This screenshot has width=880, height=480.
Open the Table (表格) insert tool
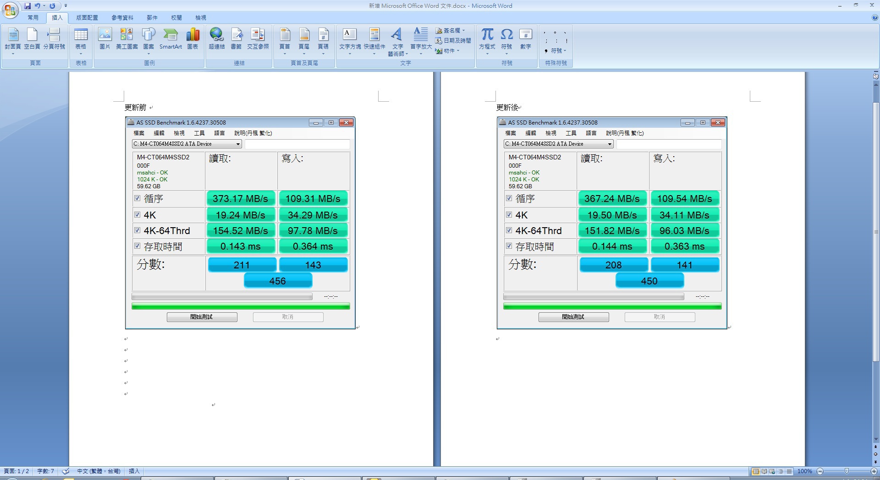(81, 41)
